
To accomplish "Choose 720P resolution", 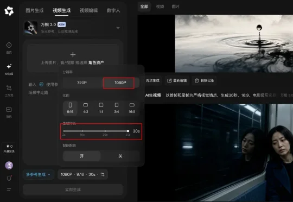I will [82, 83].
